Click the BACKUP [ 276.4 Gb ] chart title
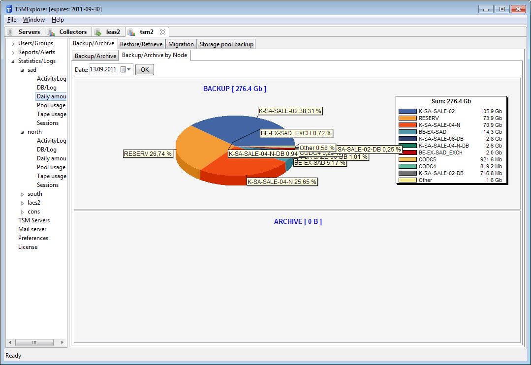This screenshot has height=365, width=531. (235, 89)
